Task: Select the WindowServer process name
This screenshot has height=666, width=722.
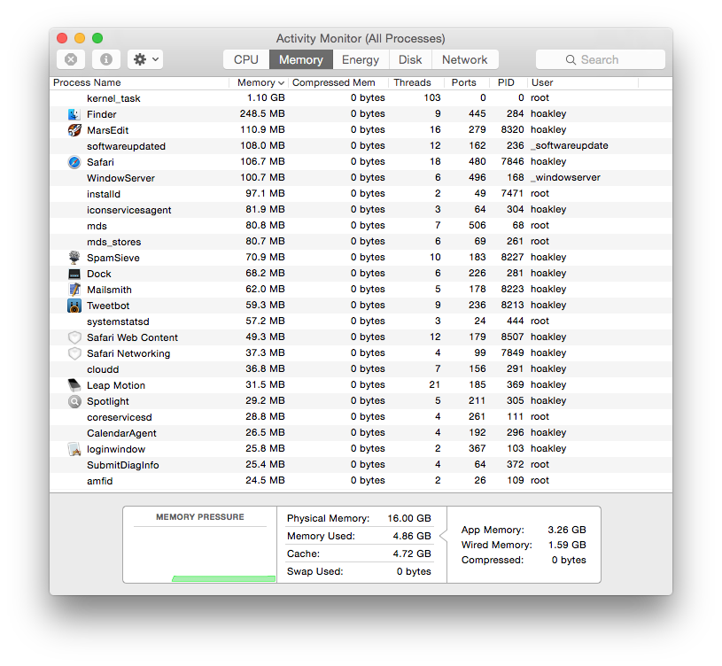Action: pos(120,178)
